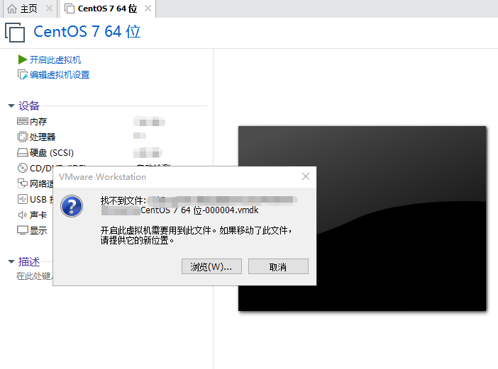This screenshot has height=369, width=498.
Task: Click the USB controller icon
Action: coord(23,200)
